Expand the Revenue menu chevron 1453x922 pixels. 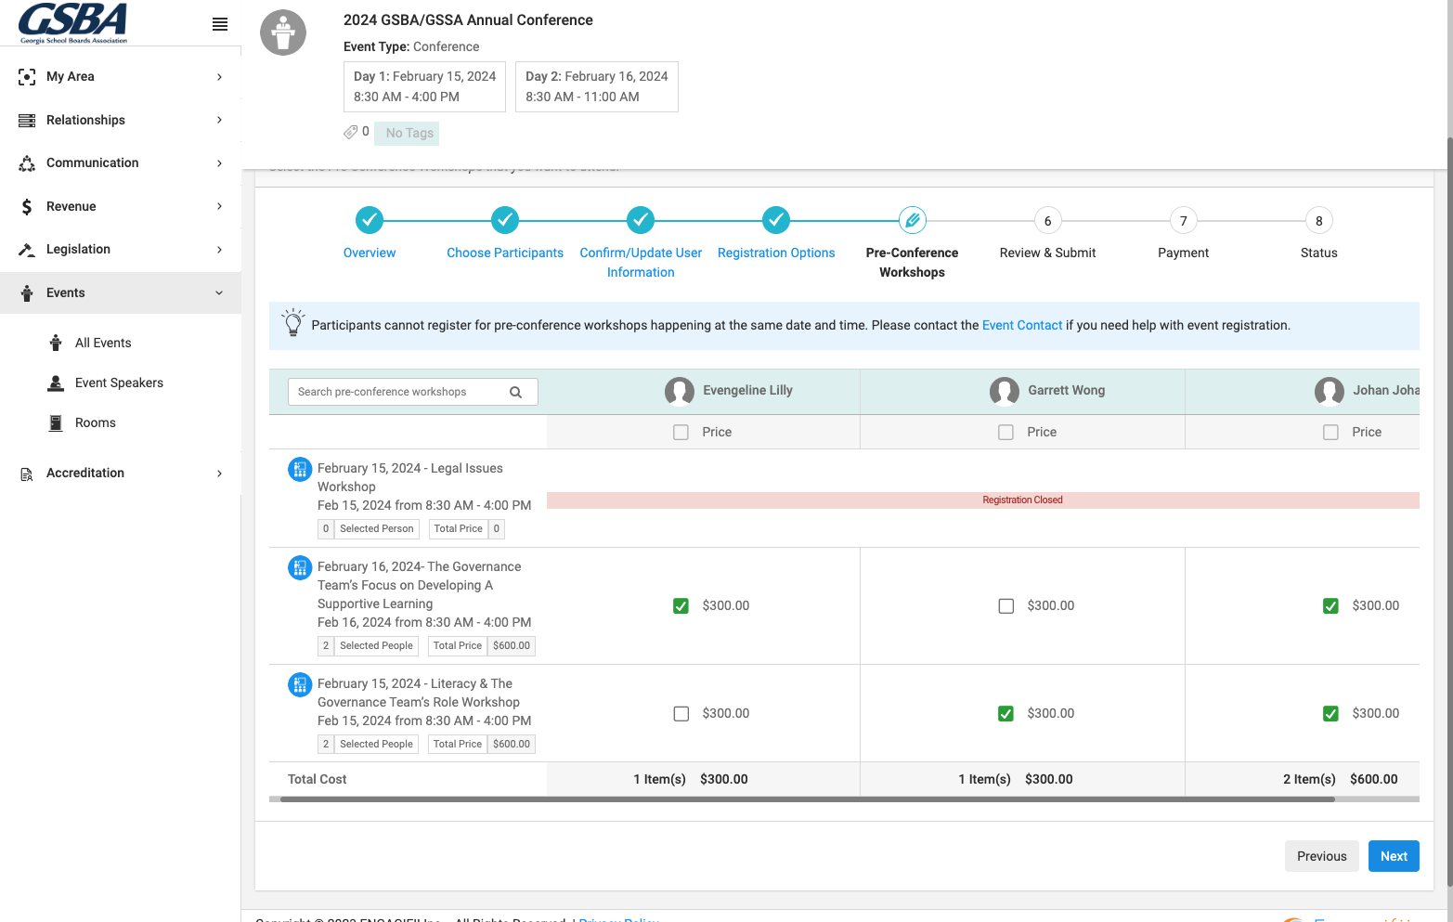click(220, 206)
